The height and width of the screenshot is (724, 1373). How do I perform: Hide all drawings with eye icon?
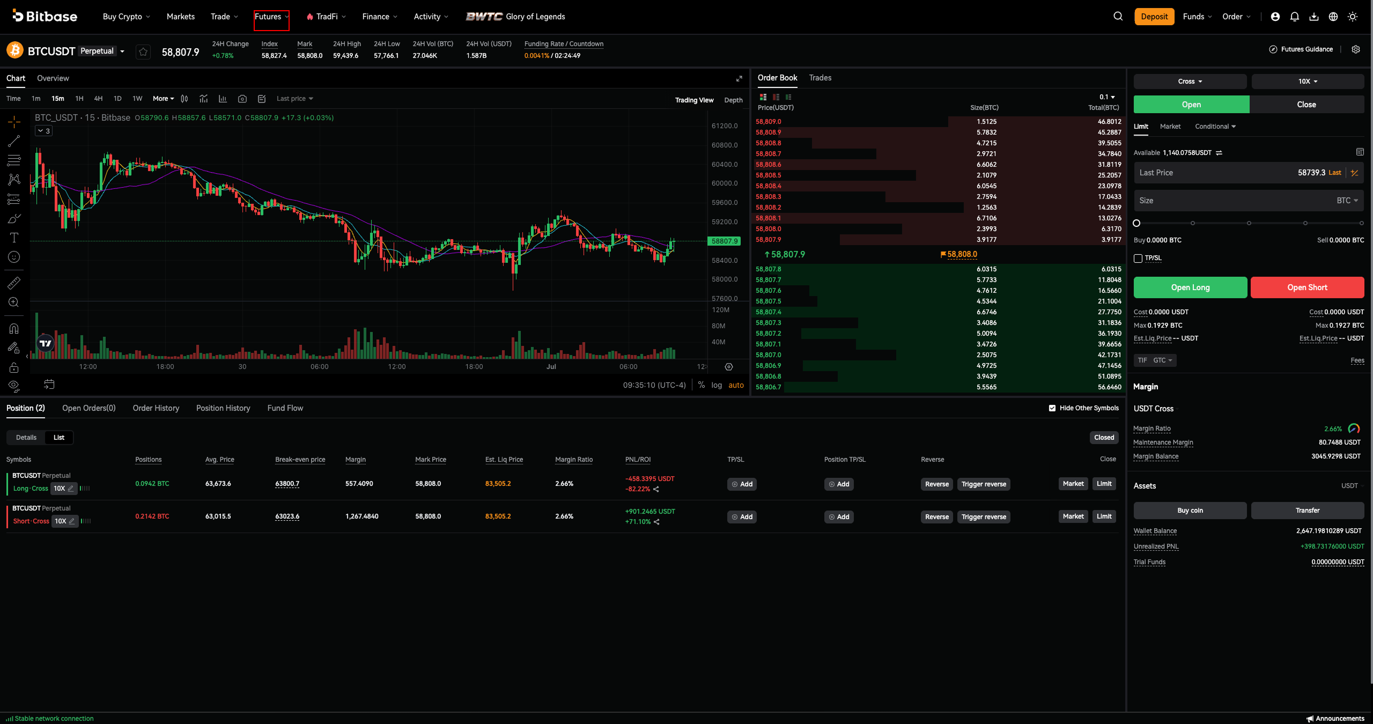tap(14, 386)
